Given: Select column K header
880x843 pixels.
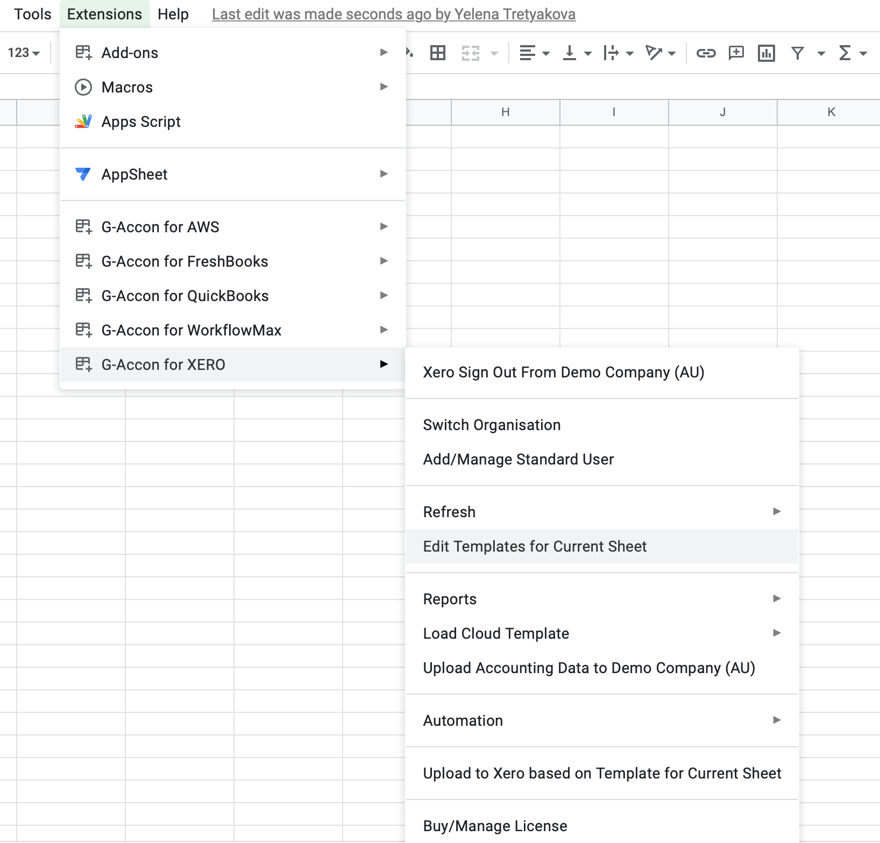Looking at the screenshot, I should (x=829, y=112).
